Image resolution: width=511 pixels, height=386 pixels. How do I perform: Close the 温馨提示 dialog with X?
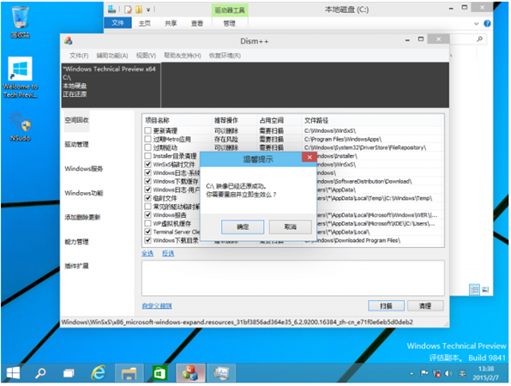(310, 157)
